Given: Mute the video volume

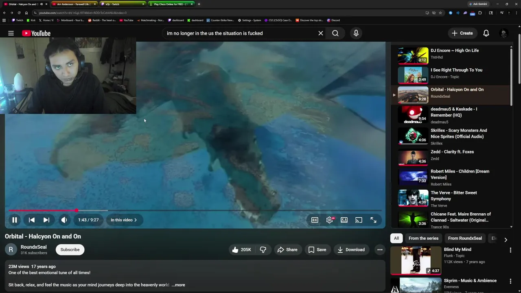Looking at the screenshot, I should pos(64,220).
